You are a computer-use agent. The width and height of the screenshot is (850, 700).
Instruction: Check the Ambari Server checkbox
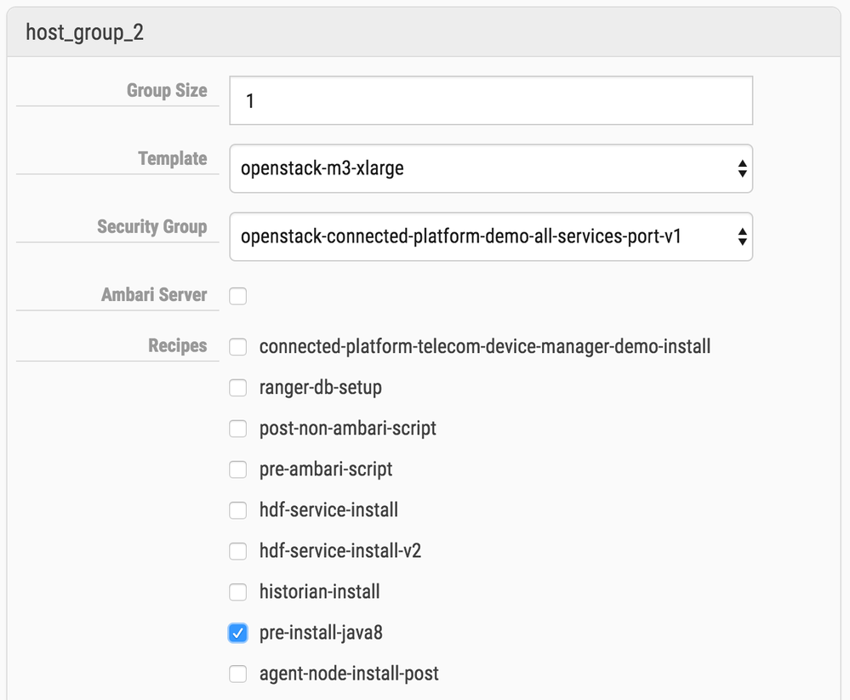(x=238, y=296)
